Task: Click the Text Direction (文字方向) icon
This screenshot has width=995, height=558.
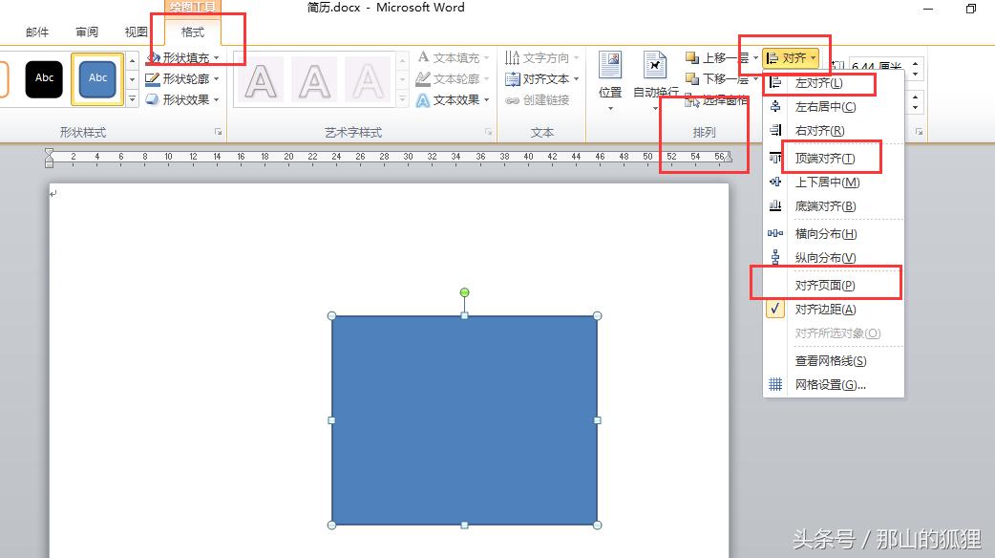Action: click(x=541, y=57)
